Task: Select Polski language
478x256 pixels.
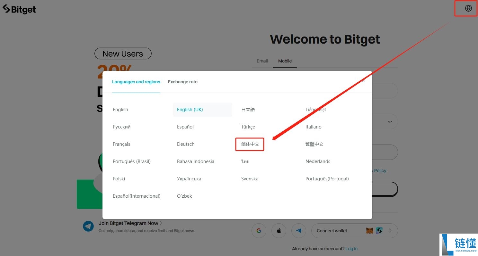Action: (119, 179)
